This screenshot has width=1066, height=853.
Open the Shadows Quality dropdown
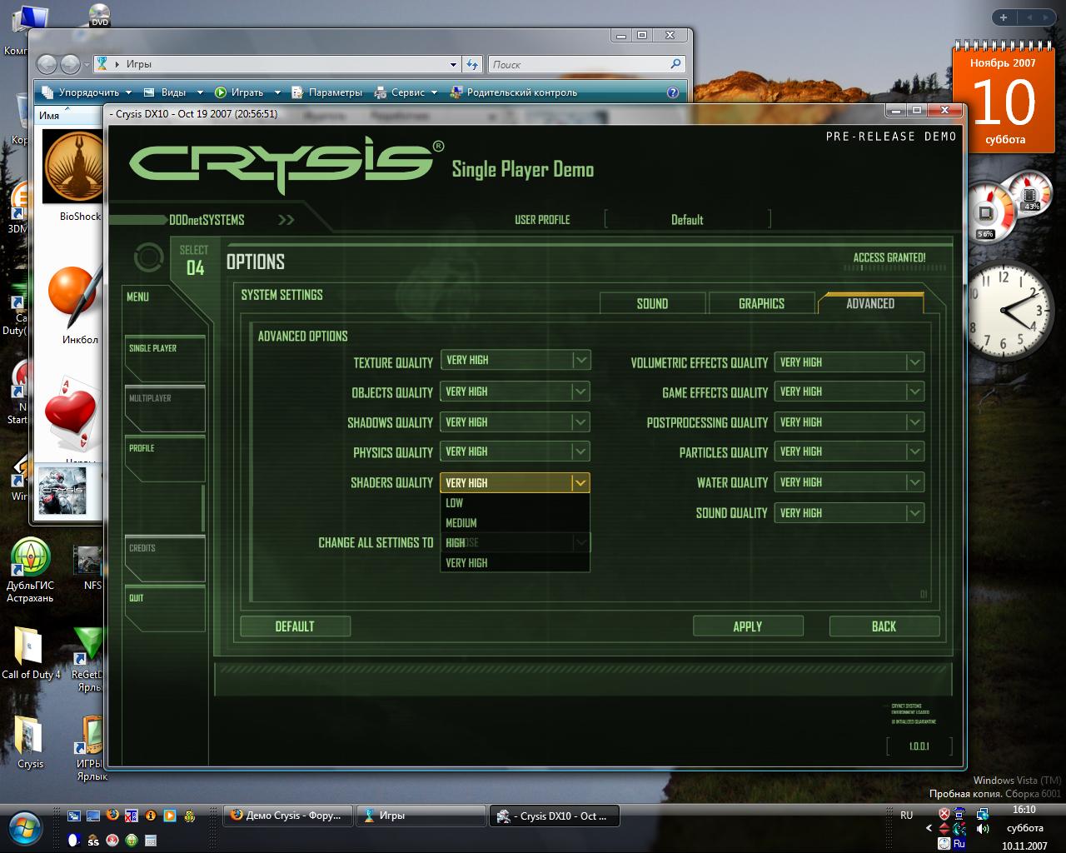tap(515, 422)
